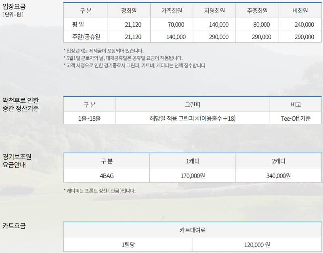The width and height of the screenshot is (323, 253).
Task: Click the 240,000 weekday 비회원 fee
Action: pos(304,25)
